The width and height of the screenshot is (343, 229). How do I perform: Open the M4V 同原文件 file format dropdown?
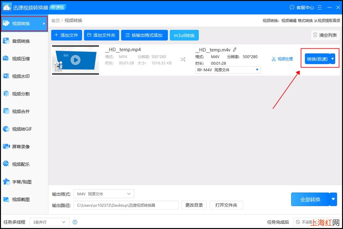coord(228,70)
